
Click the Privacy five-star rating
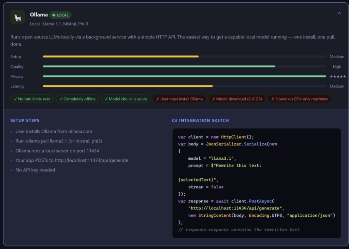[338, 77]
